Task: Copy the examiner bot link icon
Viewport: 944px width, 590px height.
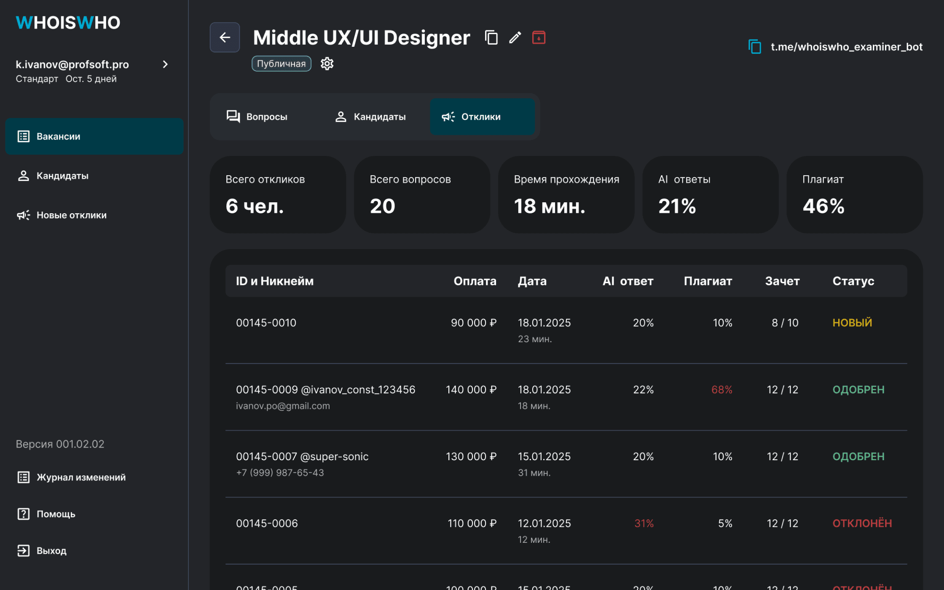Action: (755, 46)
